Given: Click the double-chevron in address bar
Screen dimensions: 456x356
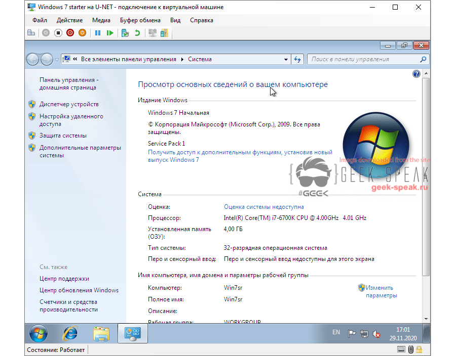Looking at the screenshot, I should 75,59.
